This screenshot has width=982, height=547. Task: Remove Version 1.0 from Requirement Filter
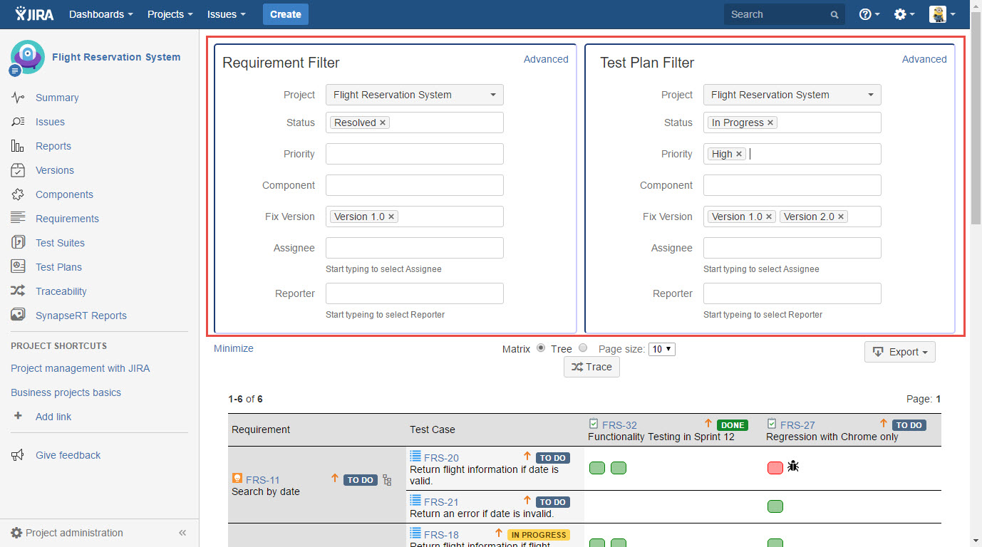pos(391,217)
